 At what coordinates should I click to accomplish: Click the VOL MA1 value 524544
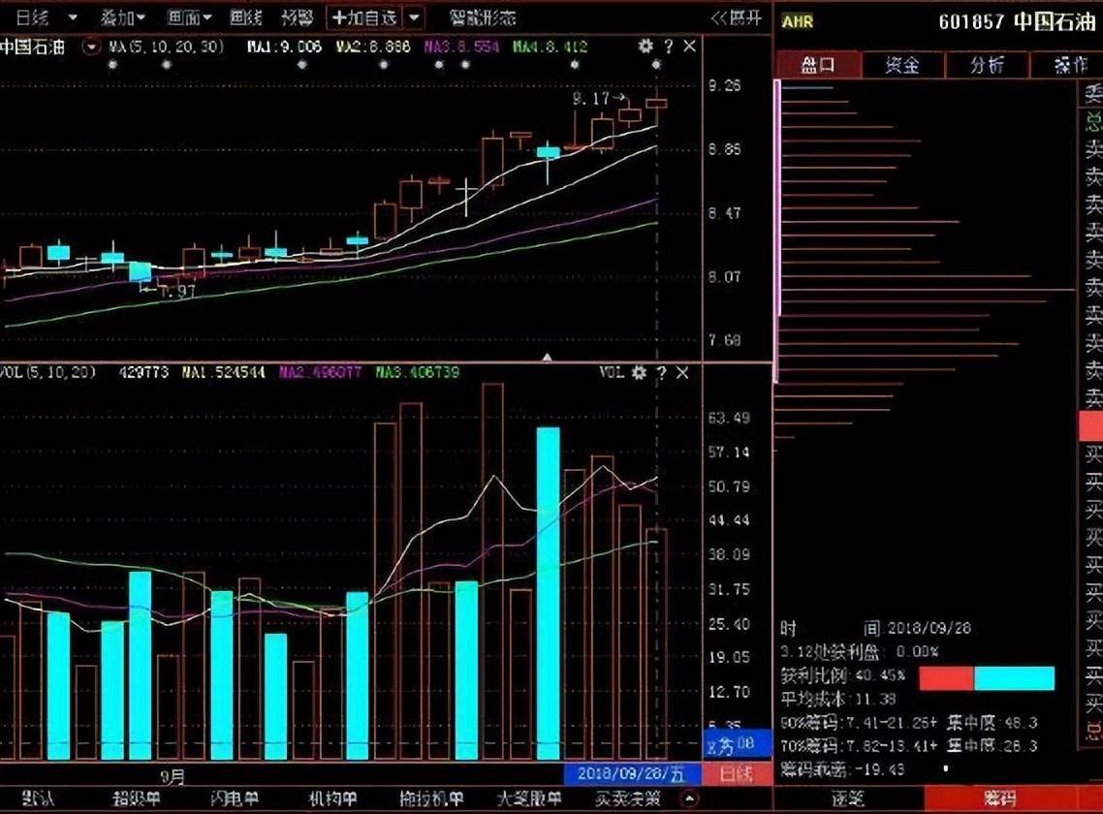pyautogui.click(x=224, y=371)
